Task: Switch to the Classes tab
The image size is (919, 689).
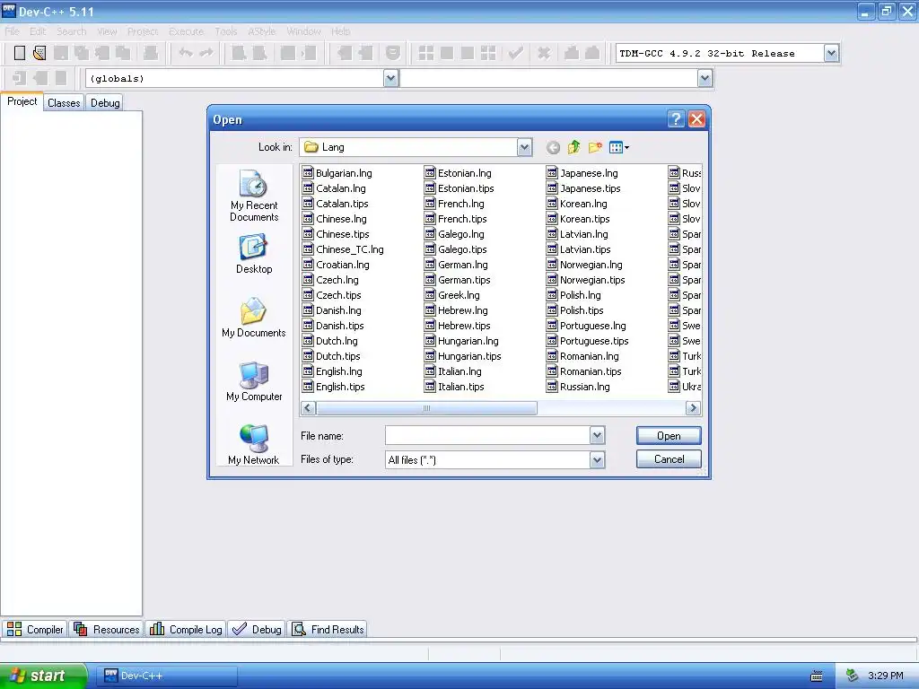Action: coord(64,103)
